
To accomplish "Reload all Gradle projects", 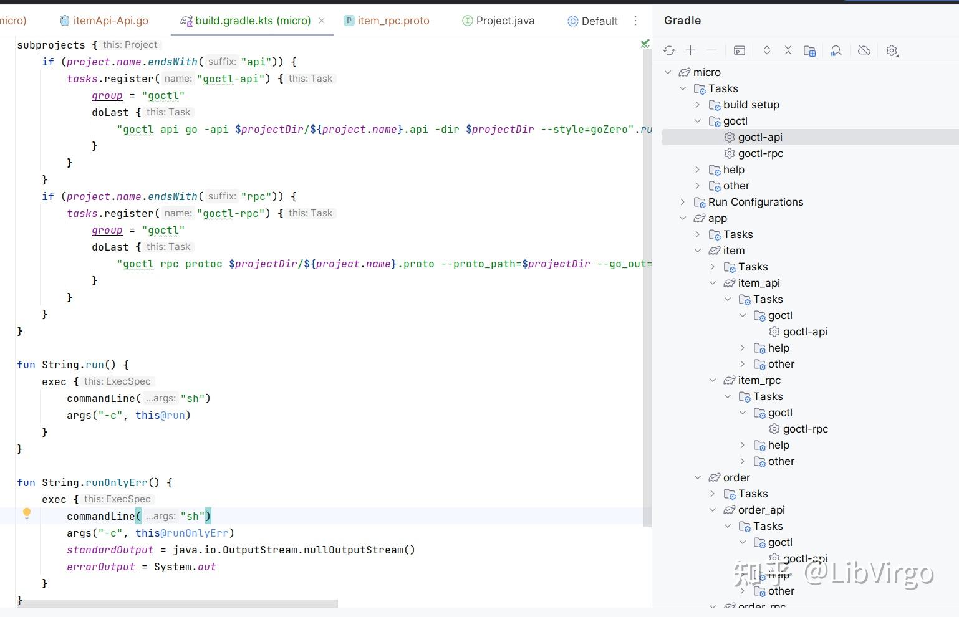I will [x=669, y=50].
